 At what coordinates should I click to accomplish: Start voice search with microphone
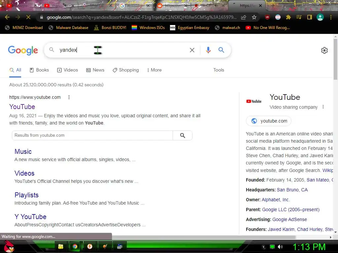click(x=208, y=50)
